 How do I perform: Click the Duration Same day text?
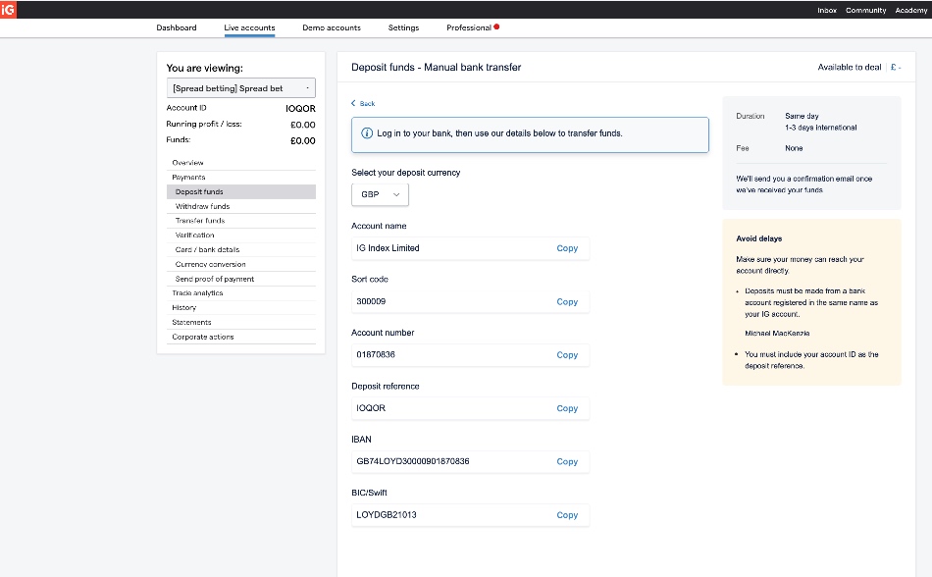[x=802, y=116]
